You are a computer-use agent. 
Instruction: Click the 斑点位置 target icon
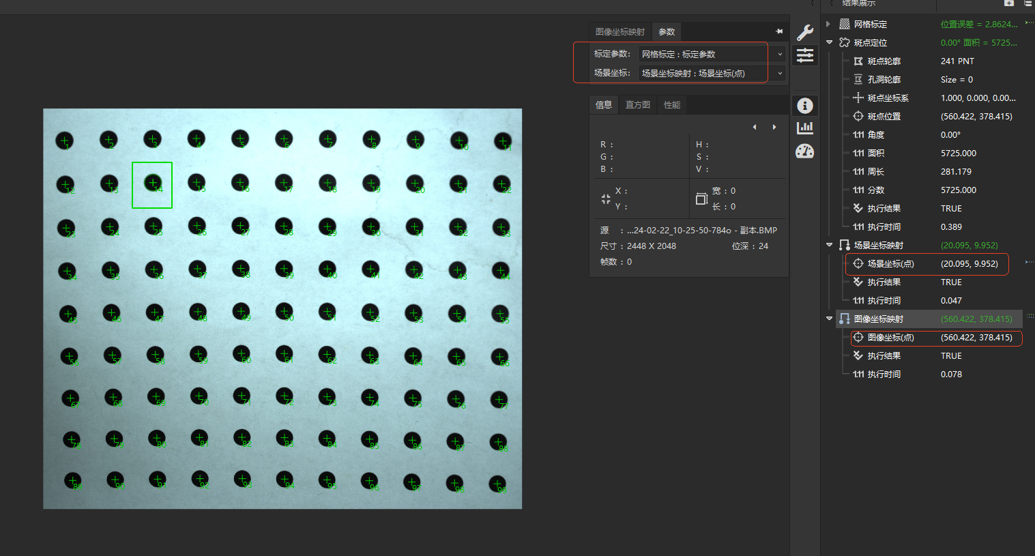(858, 116)
